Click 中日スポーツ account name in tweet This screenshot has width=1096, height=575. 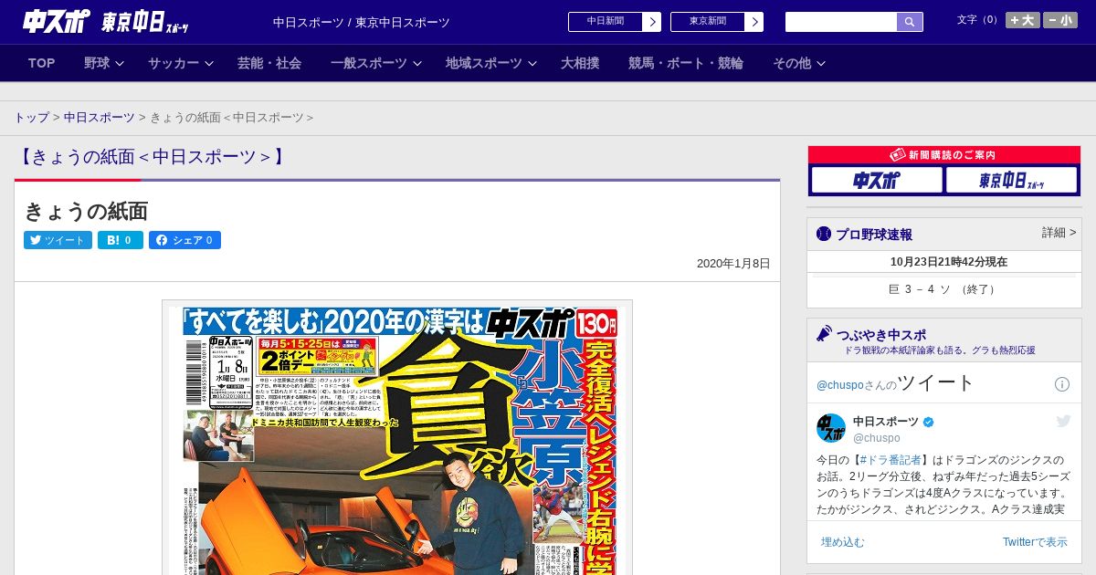point(886,422)
